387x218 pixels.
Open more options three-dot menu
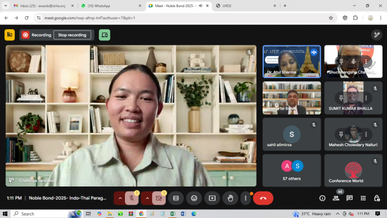(245, 198)
